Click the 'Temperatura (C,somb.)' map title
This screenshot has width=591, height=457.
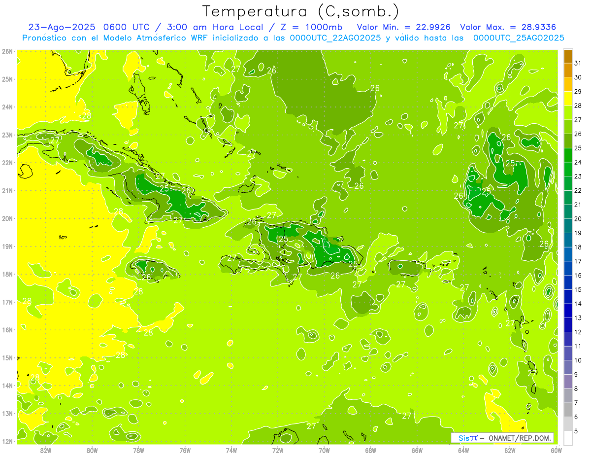pyautogui.click(x=300, y=11)
